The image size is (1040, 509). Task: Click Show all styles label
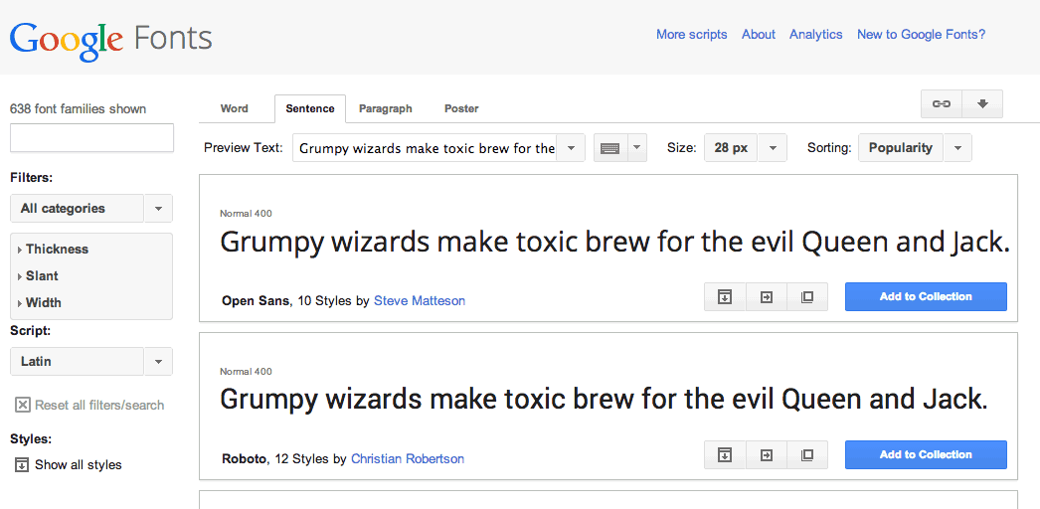79,464
